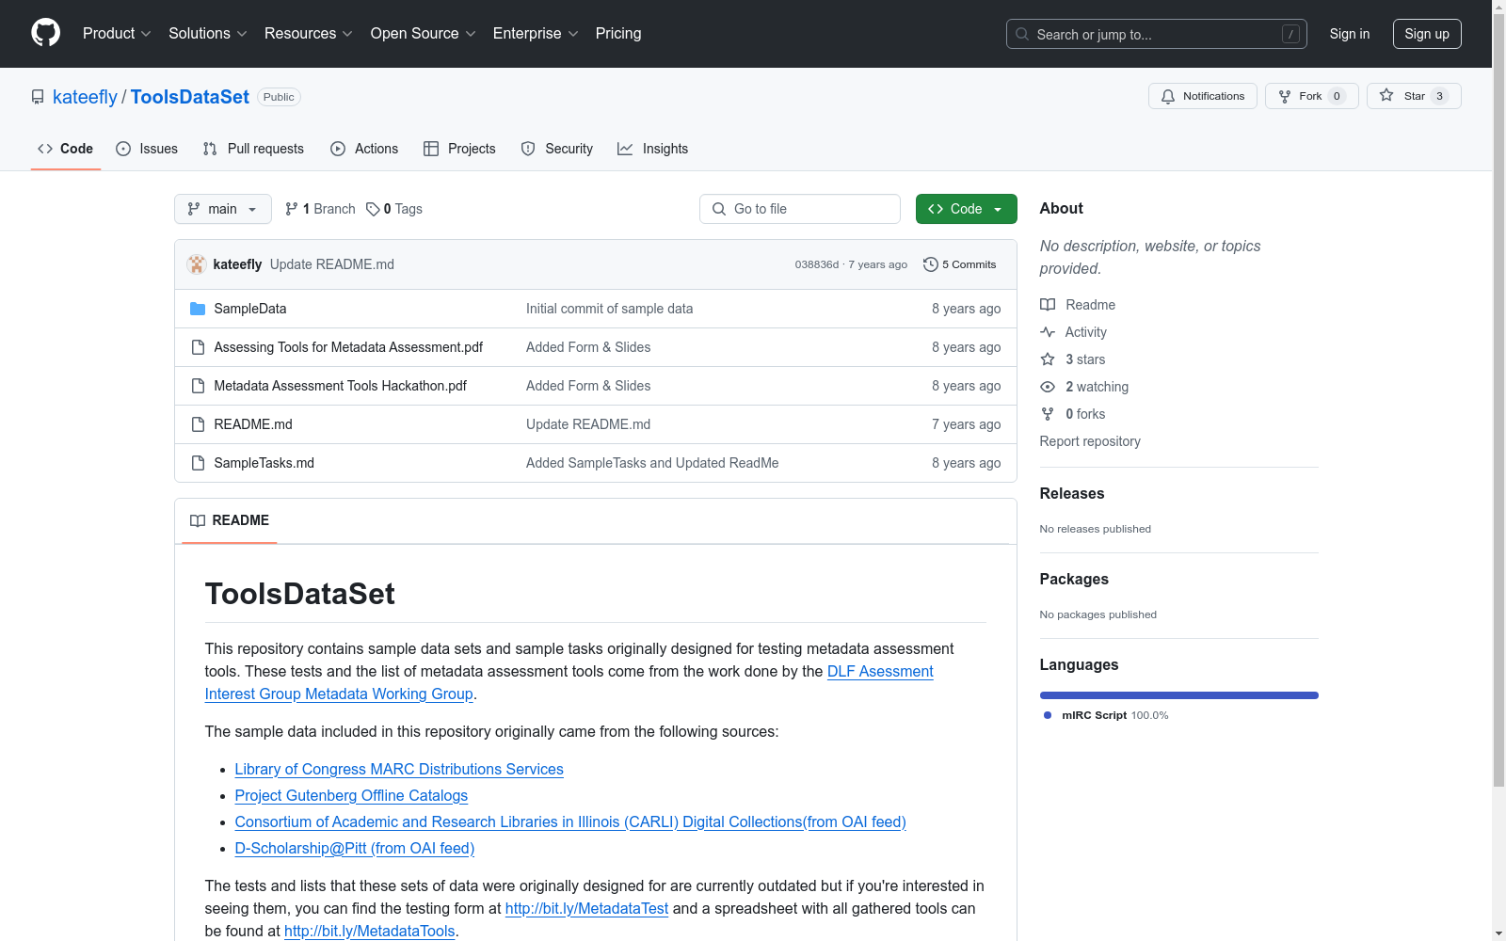View 5 Commits history

(x=960, y=264)
